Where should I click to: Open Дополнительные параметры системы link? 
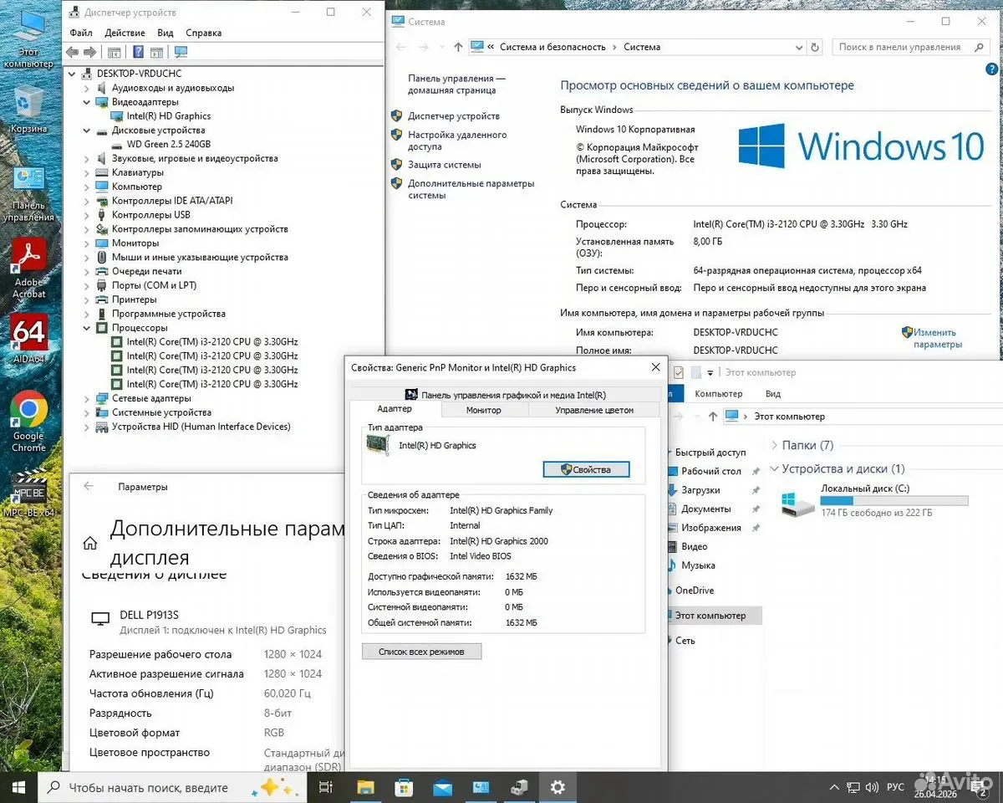pos(471,189)
